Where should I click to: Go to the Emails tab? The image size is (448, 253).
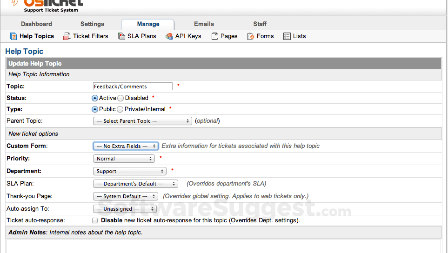coord(204,24)
